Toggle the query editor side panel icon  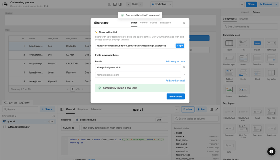pos(211,109)
